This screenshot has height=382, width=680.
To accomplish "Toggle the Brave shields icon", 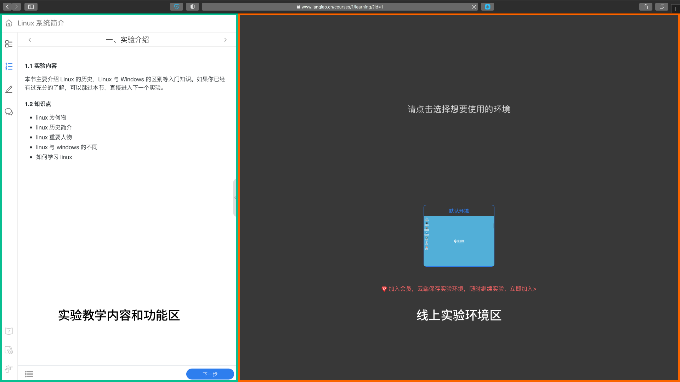I will click(176, 7).
